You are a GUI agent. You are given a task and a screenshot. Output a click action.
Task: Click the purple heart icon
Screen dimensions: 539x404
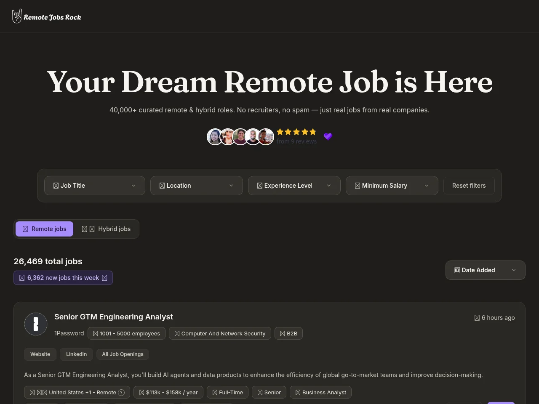pos(328,136)
